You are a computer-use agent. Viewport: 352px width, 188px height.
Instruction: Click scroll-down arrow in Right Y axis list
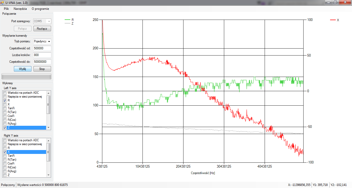click(x=48, y=175)
